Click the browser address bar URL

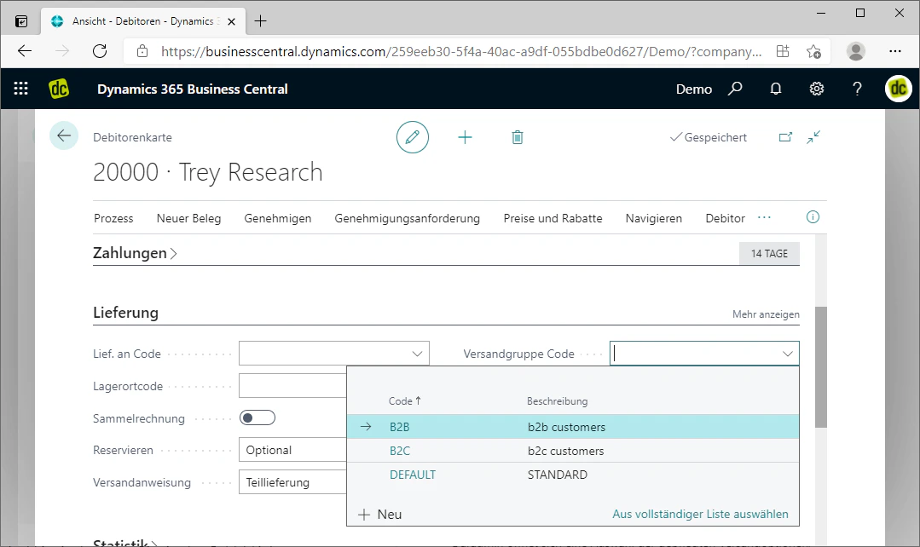click(461, 52)
